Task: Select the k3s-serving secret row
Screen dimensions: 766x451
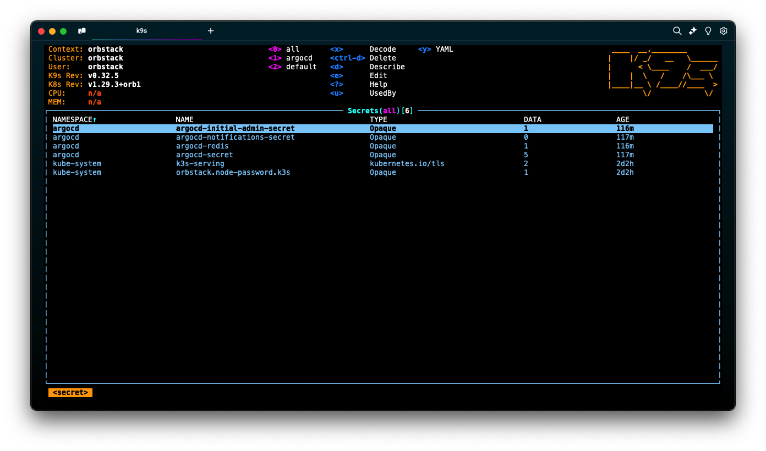Action: pos(383,163)
